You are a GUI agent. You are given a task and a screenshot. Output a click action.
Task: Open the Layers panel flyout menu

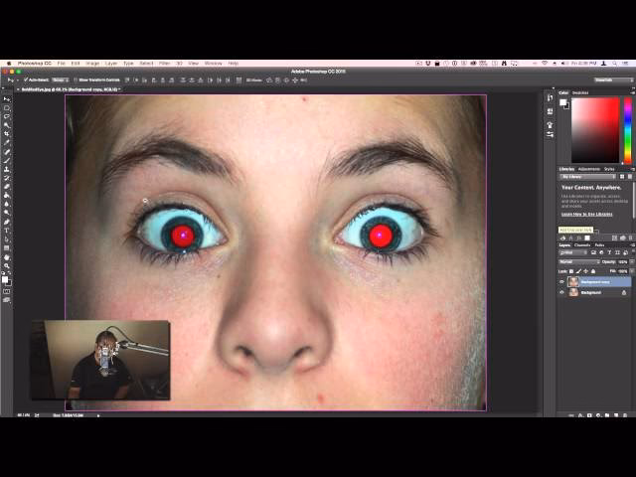tap(632, 245)
